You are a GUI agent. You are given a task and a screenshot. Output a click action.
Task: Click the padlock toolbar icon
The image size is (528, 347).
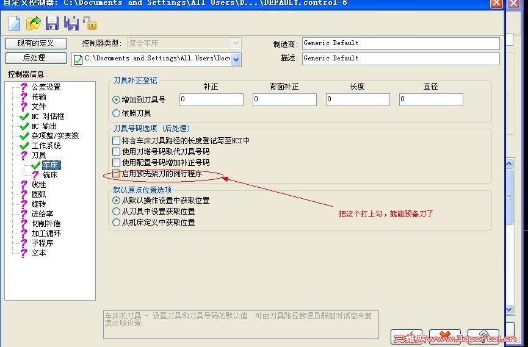[90, 23]
